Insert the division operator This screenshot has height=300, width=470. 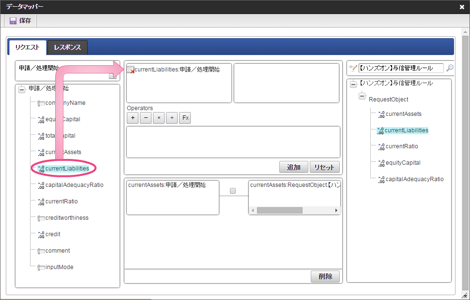pyautogui.click(x=172, y=118)
